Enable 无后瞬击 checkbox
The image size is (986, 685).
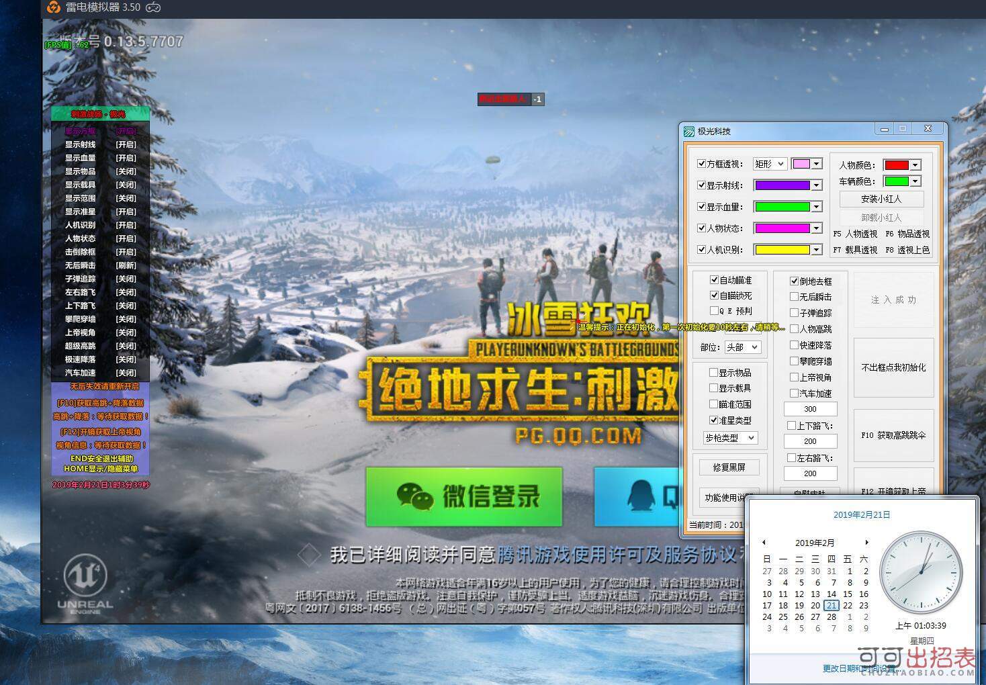(795, 296)
